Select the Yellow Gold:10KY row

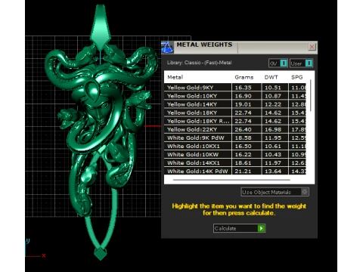(x=235, y=96)
